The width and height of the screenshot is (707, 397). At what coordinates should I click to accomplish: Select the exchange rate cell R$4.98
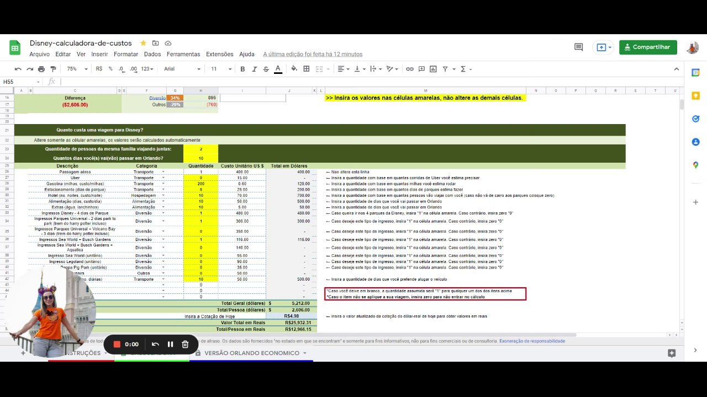coord(291,316)
